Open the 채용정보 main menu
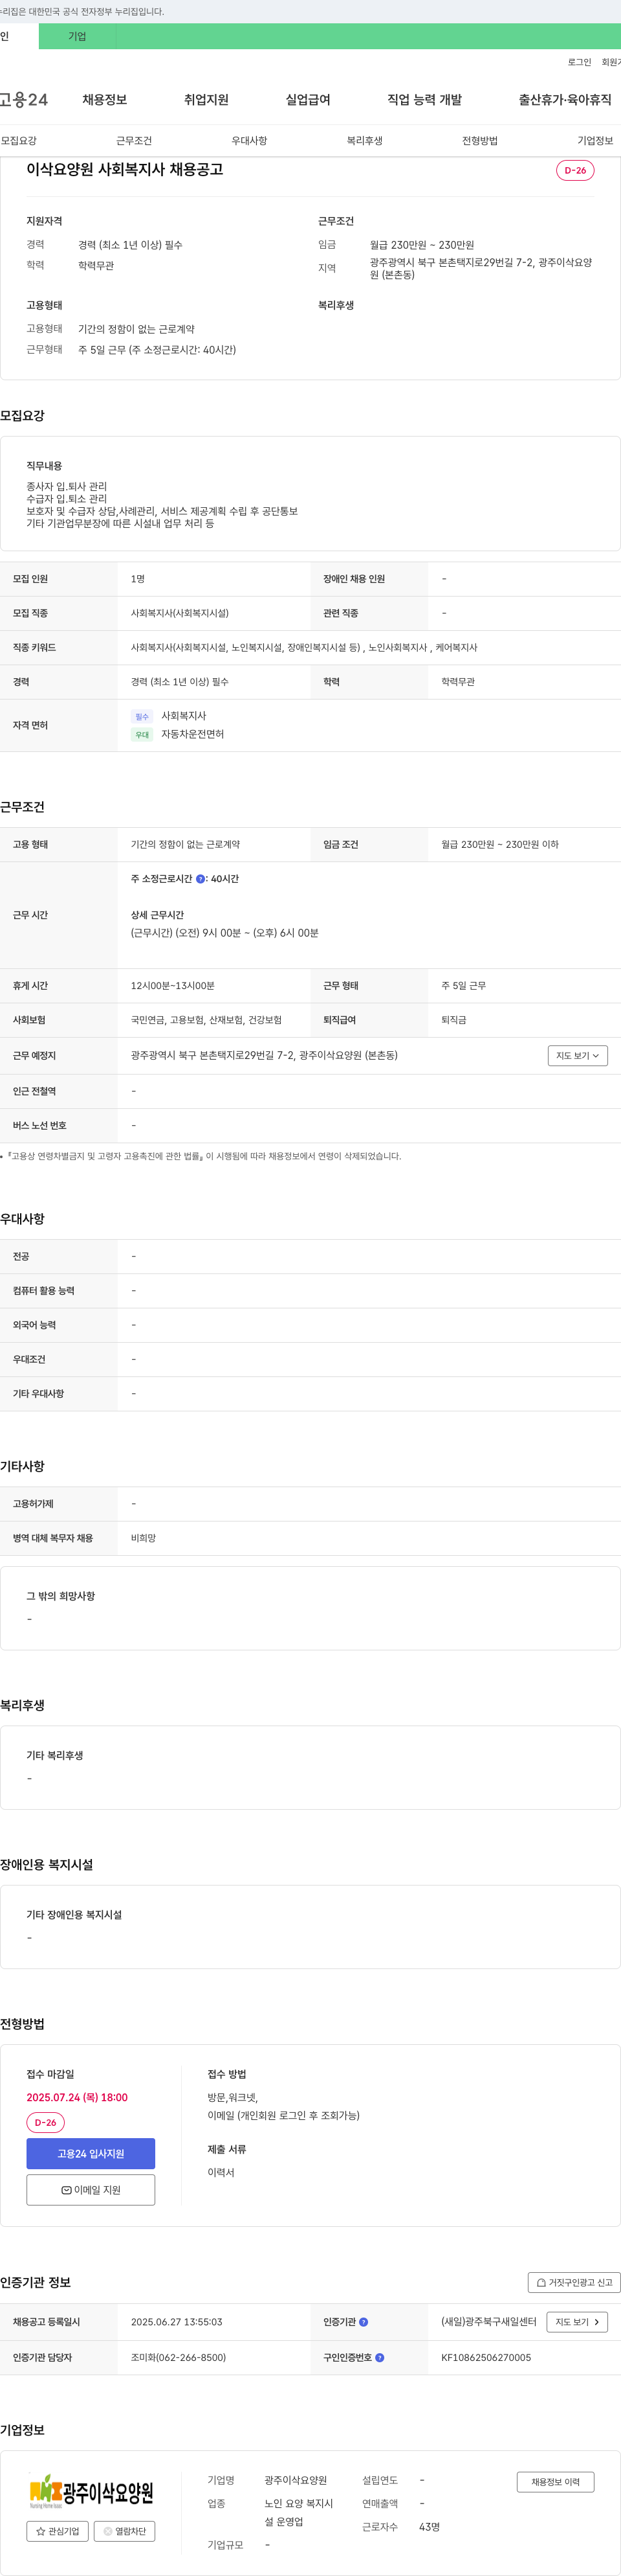Screen dimensions: 621x2576 (105, 100)
